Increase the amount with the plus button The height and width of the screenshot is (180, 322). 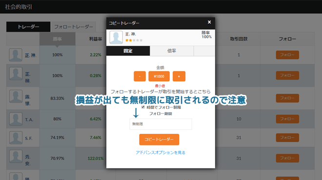179,76
